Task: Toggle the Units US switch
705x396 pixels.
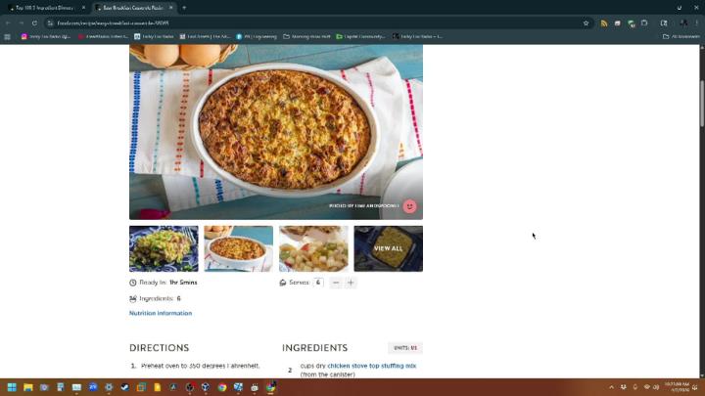Action: [x=405, y=348]
